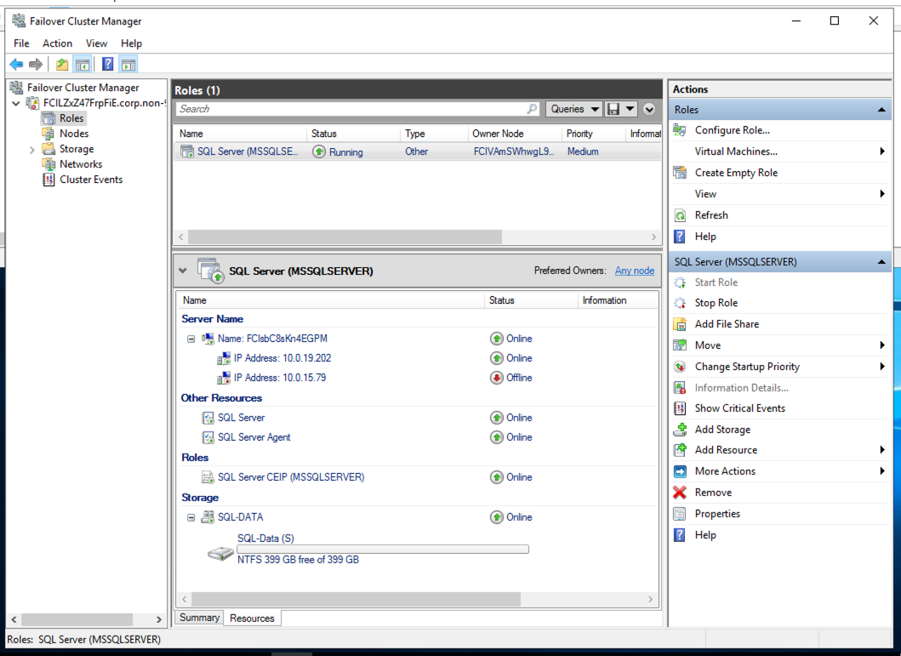The width and height of the screenshot is (901, 656).
Task: Click the Up one level folder icon
Action: [x=62, y=65]
